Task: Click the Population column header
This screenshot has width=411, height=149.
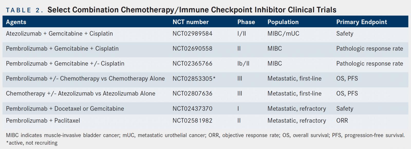Action: coord(283,22)
